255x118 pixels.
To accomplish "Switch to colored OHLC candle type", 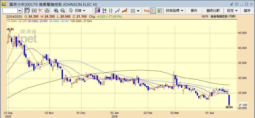I will coord(104,11).
